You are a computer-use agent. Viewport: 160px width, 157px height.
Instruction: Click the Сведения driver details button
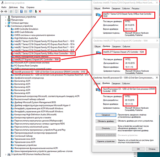106,115
